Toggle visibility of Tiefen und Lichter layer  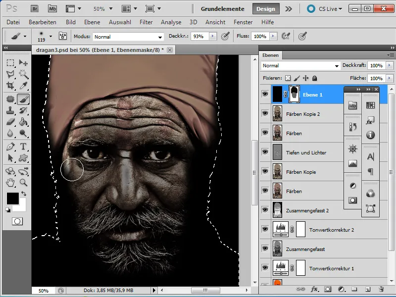264,152
